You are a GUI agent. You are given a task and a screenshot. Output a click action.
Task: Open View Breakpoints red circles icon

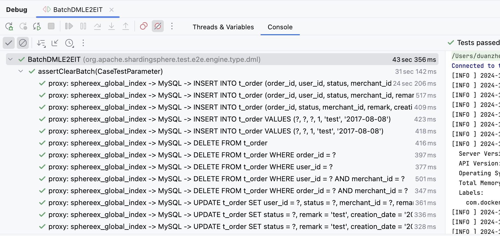[144, 26]
